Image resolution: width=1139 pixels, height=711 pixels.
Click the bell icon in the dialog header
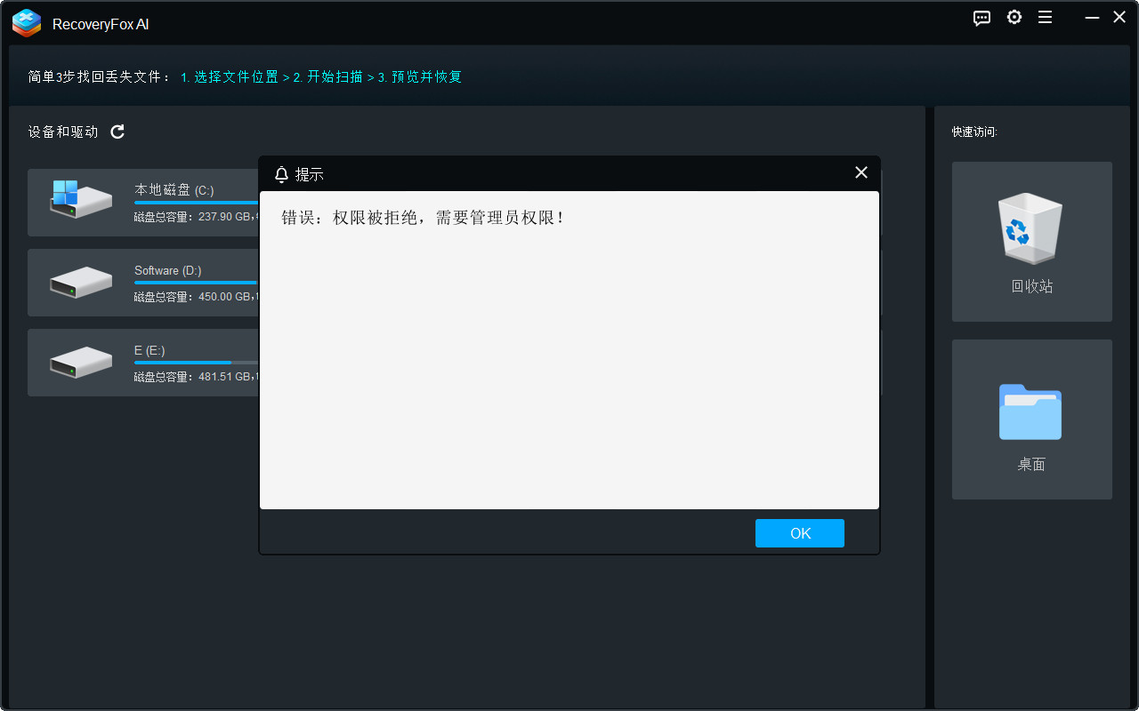coord(282,173)
